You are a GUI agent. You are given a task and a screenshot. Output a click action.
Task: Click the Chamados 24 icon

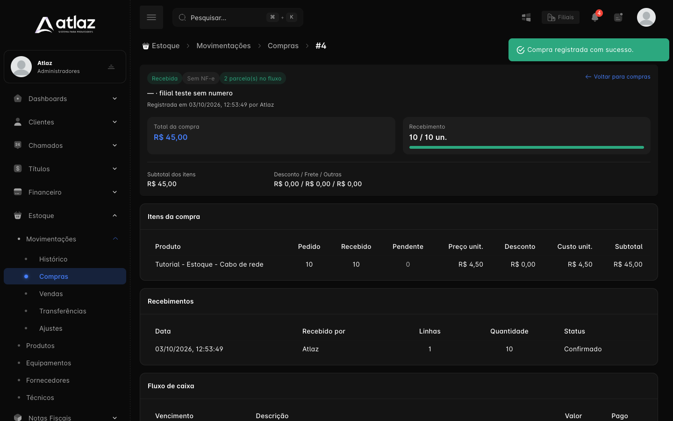tap(18, 145)
